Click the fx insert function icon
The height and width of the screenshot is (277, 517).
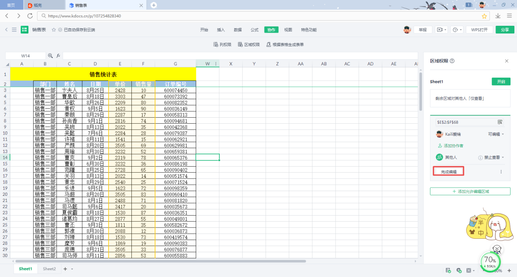[58, 56]
